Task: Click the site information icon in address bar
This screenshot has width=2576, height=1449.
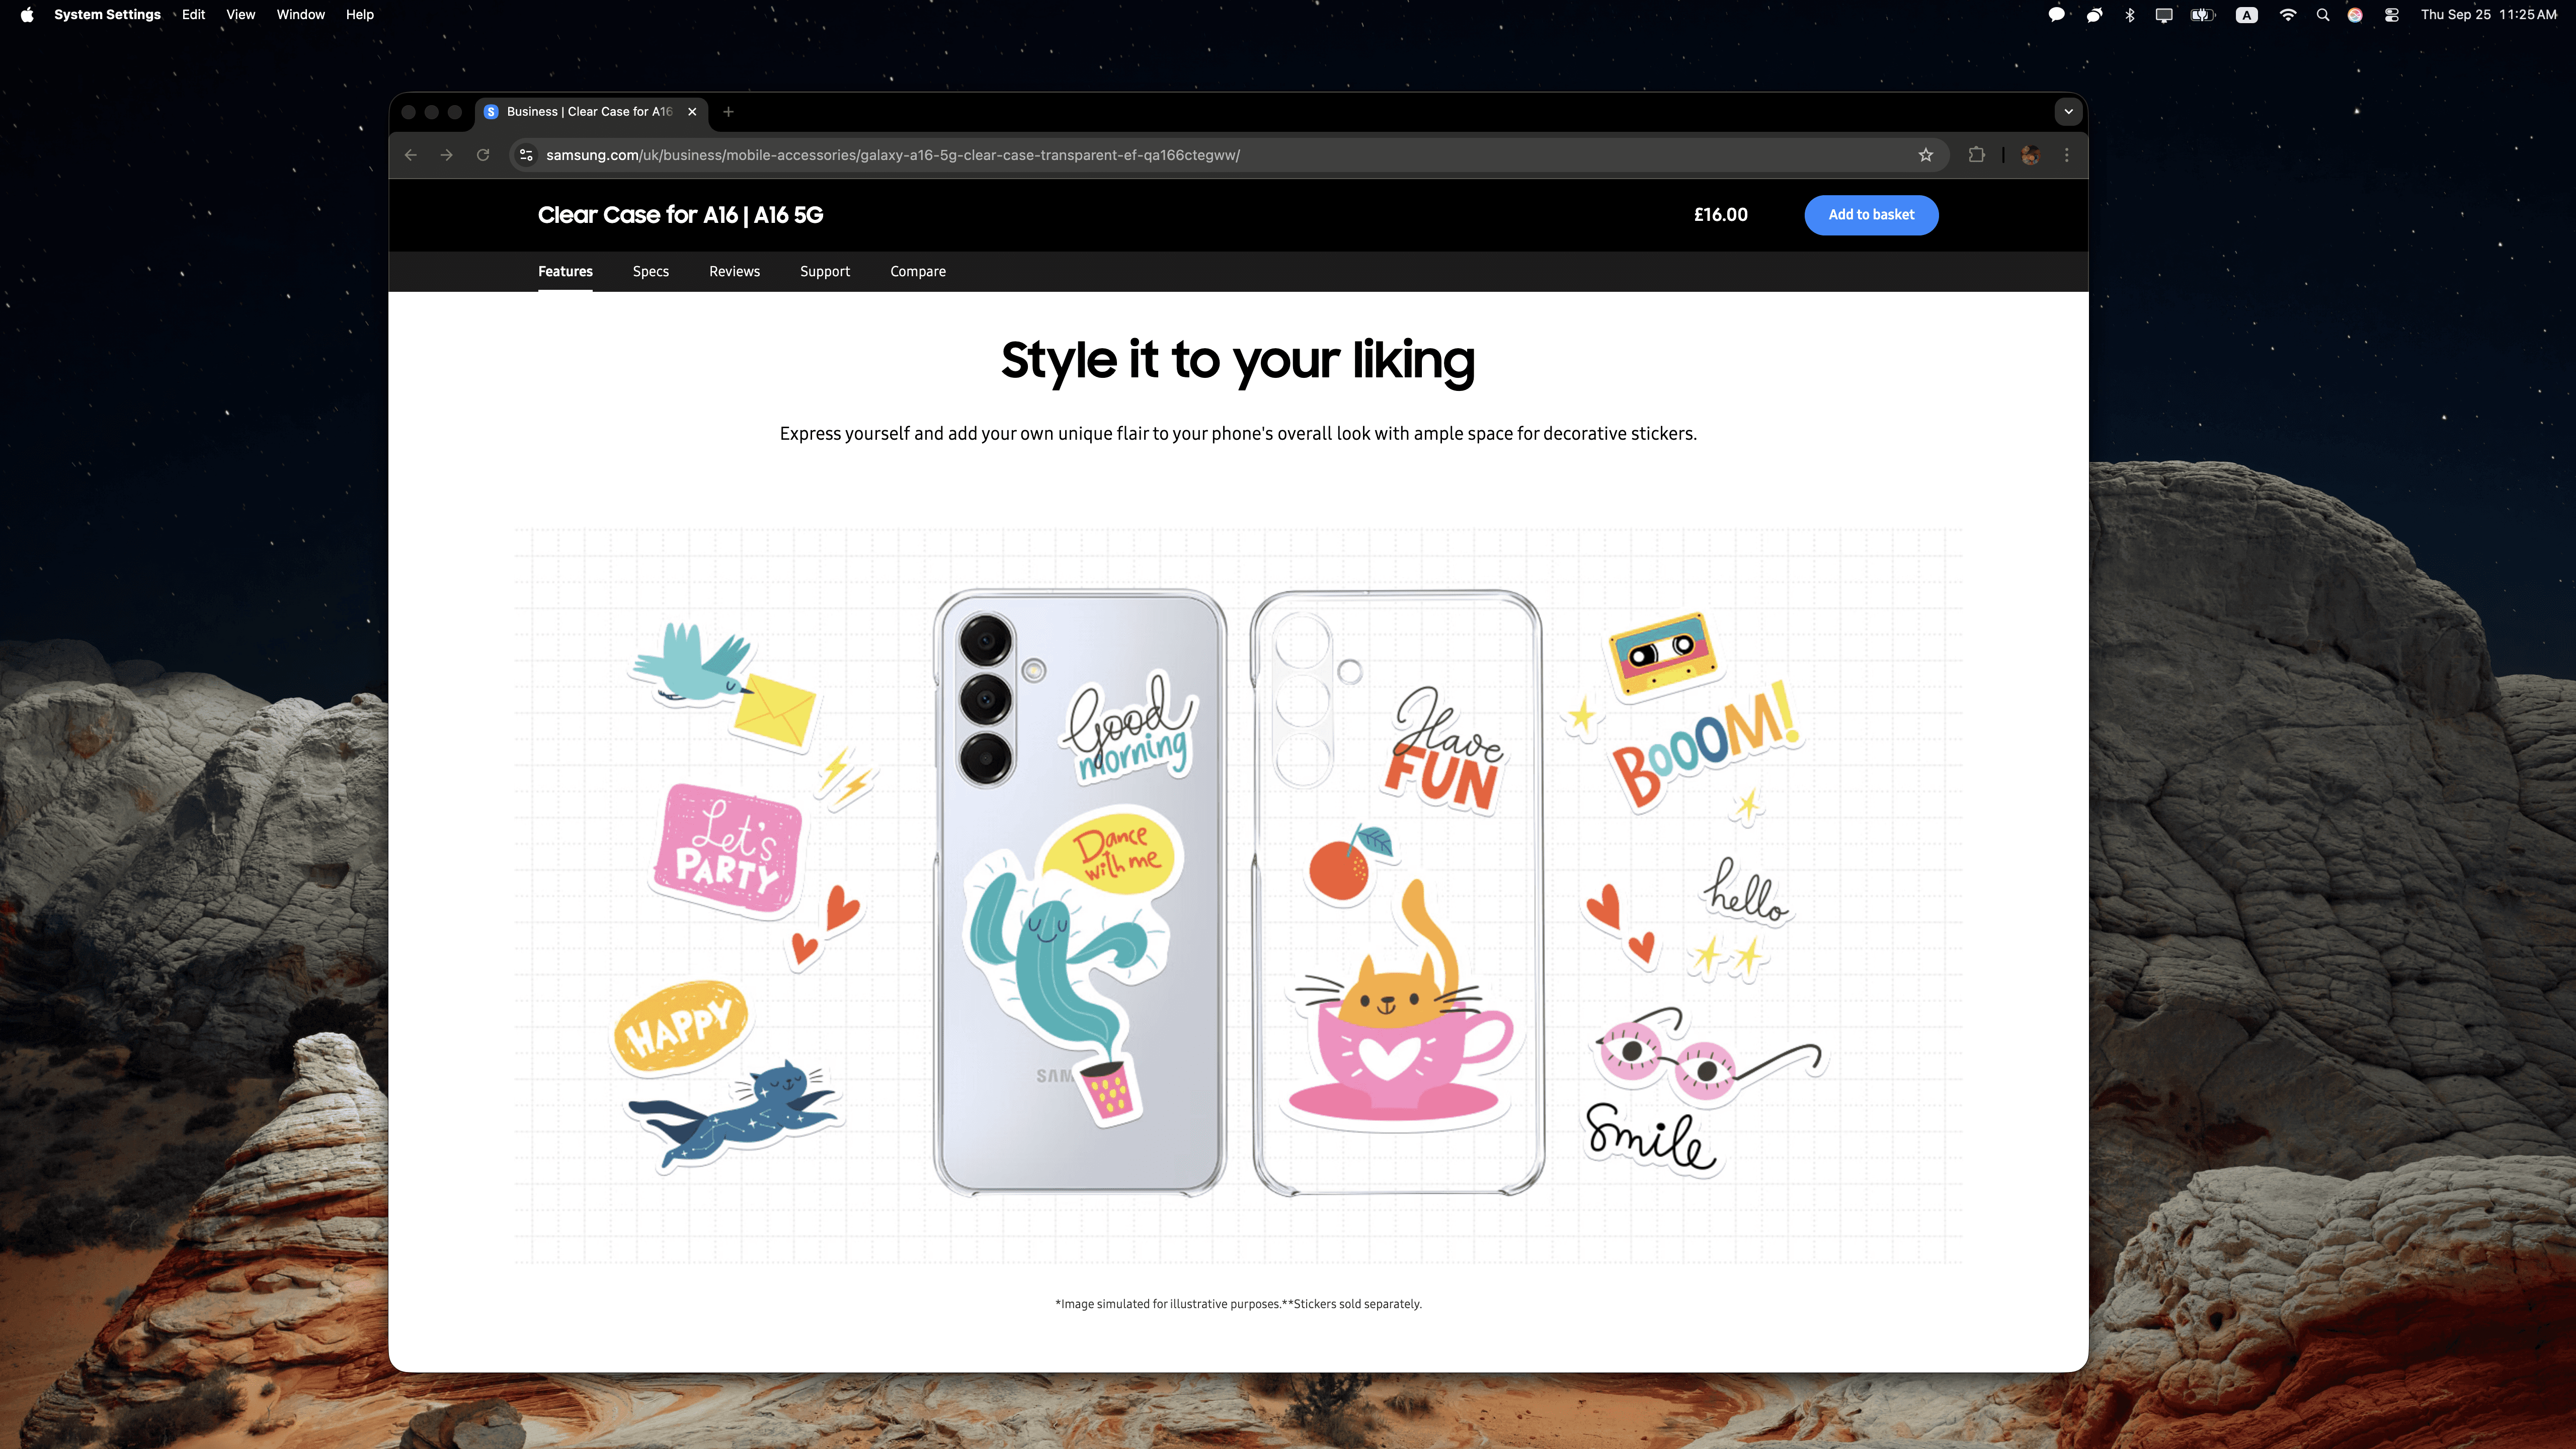Action: pyautogui.click(x=526, y=155)
